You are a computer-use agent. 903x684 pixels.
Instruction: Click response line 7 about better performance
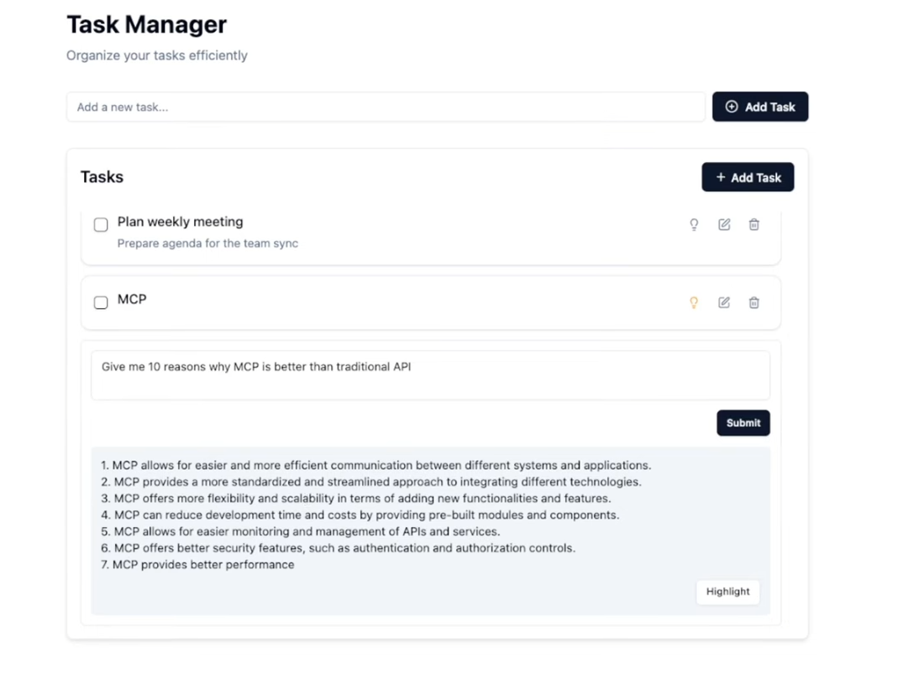pos(197,565)
